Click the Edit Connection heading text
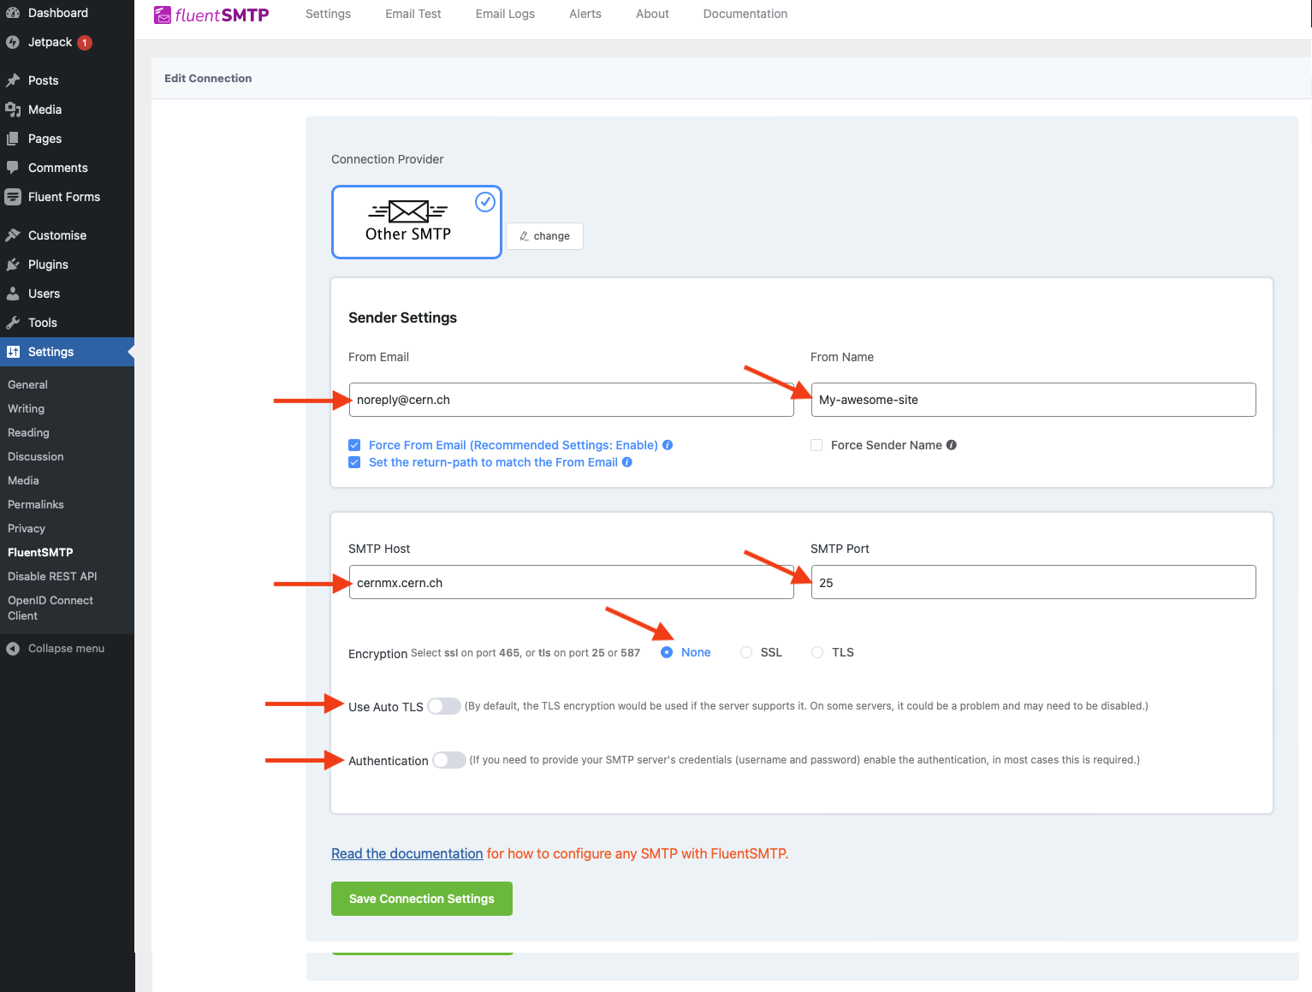The height and width of the screenshot is (992, 1312). click(208, 78)
